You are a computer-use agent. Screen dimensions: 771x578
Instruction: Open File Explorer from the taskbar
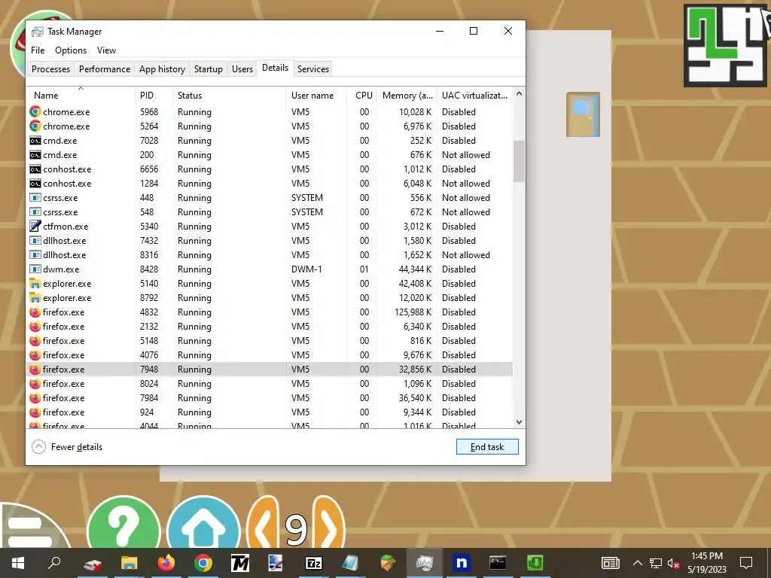[130, 563]
